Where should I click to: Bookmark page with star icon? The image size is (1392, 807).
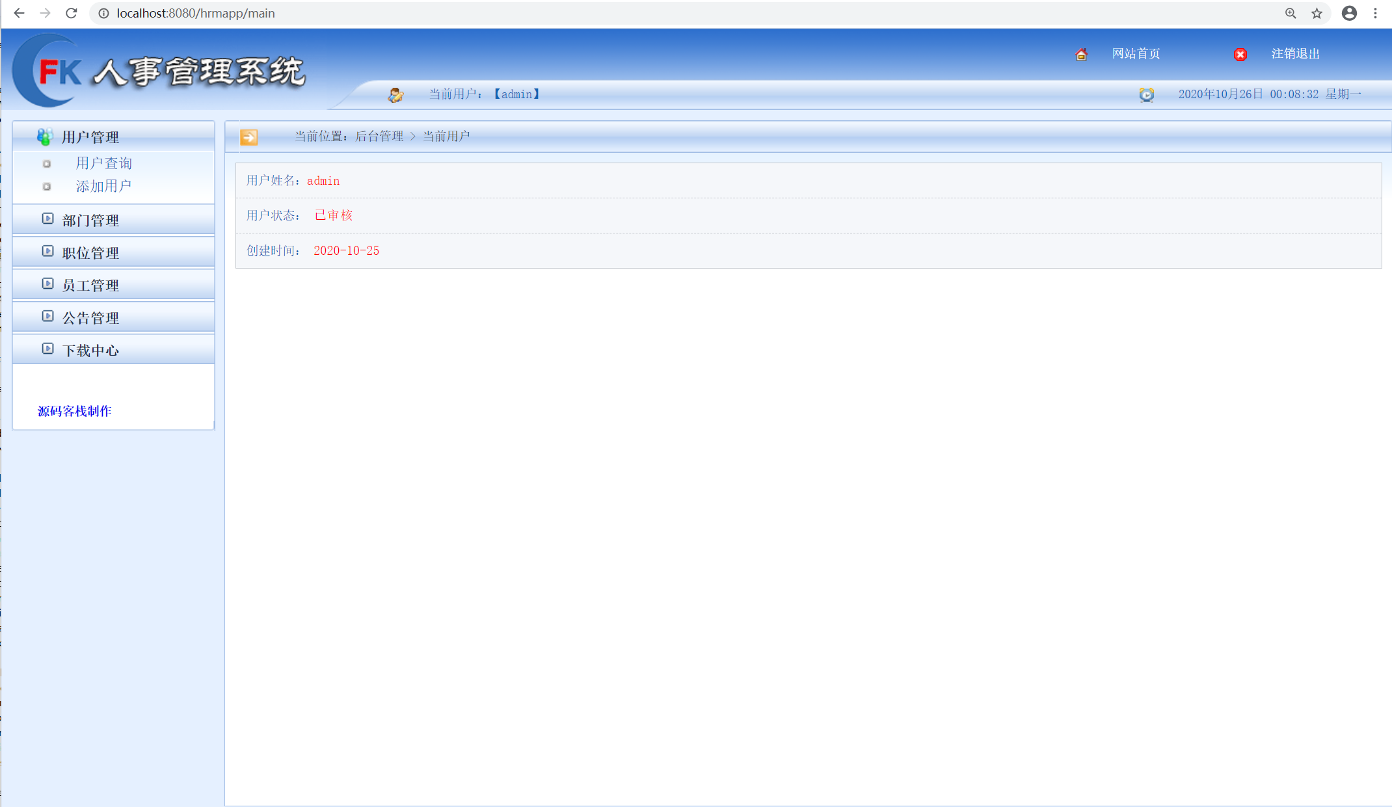(x=1317, y=13)
